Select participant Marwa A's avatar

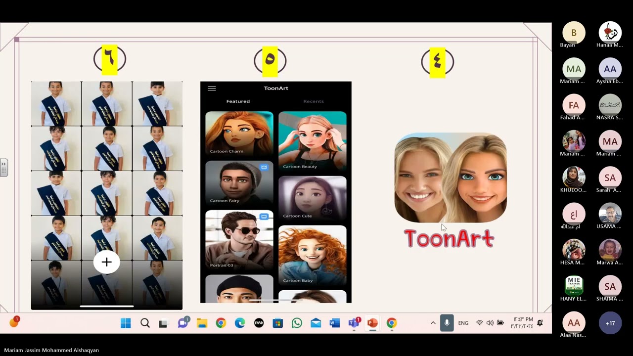(x=610, y=251)
